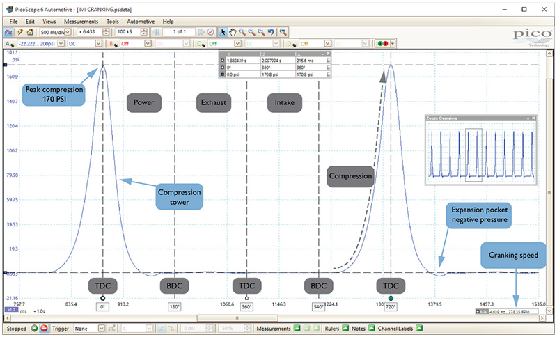557x337 pixels.
Task: Click the 720° rotation ruler handle
Action: [391, 298]
